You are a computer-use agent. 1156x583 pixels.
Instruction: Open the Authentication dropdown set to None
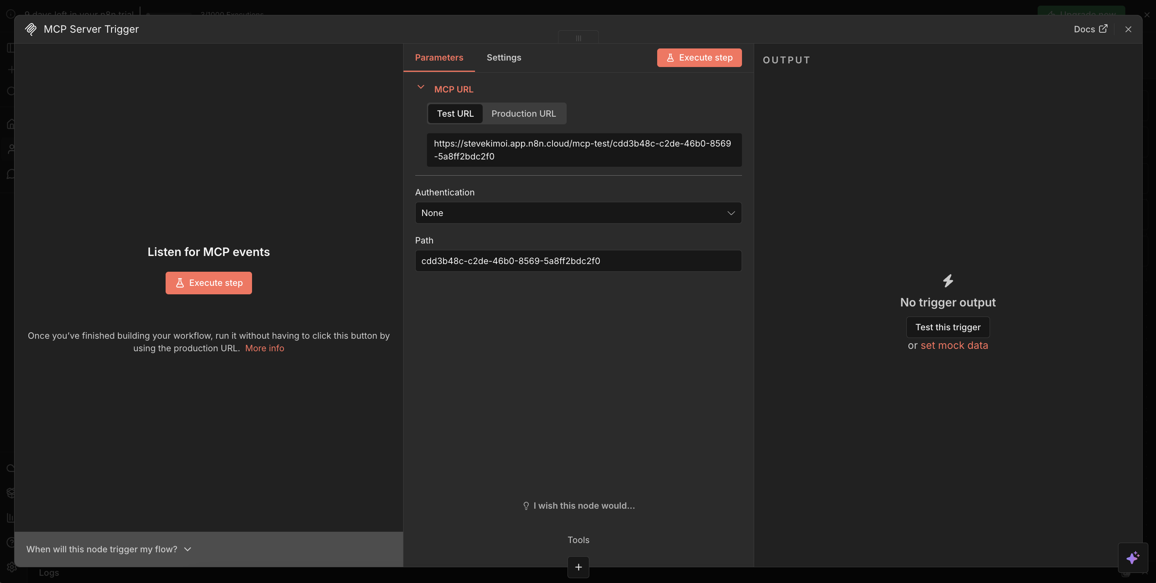pyautogui.click(x=578, y=213)
